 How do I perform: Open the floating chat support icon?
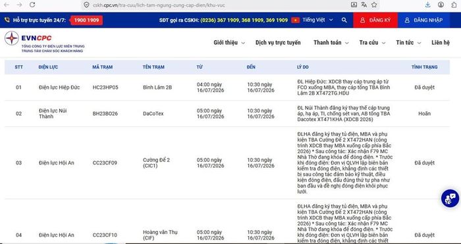coord(450,199)
